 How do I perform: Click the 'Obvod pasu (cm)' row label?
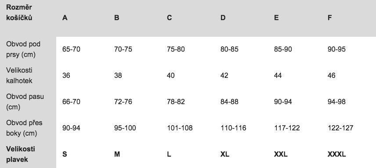click(x=25, y=102)
